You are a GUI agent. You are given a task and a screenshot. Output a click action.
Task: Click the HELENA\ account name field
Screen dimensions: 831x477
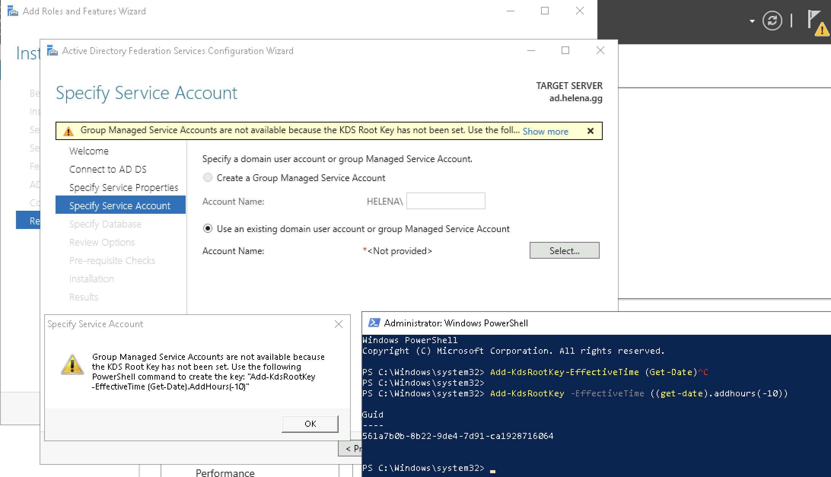pos(446,201)
